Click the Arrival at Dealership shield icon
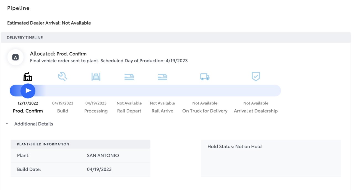This screenshot has width=354, height=190. pyautogui.click(x=256, y=76)
